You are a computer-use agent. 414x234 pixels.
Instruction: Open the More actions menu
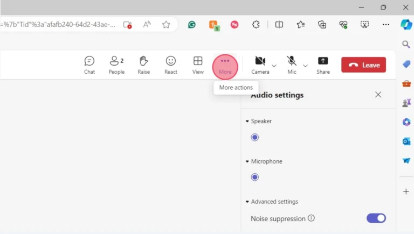pyautogui.click(x=225, y=67)
